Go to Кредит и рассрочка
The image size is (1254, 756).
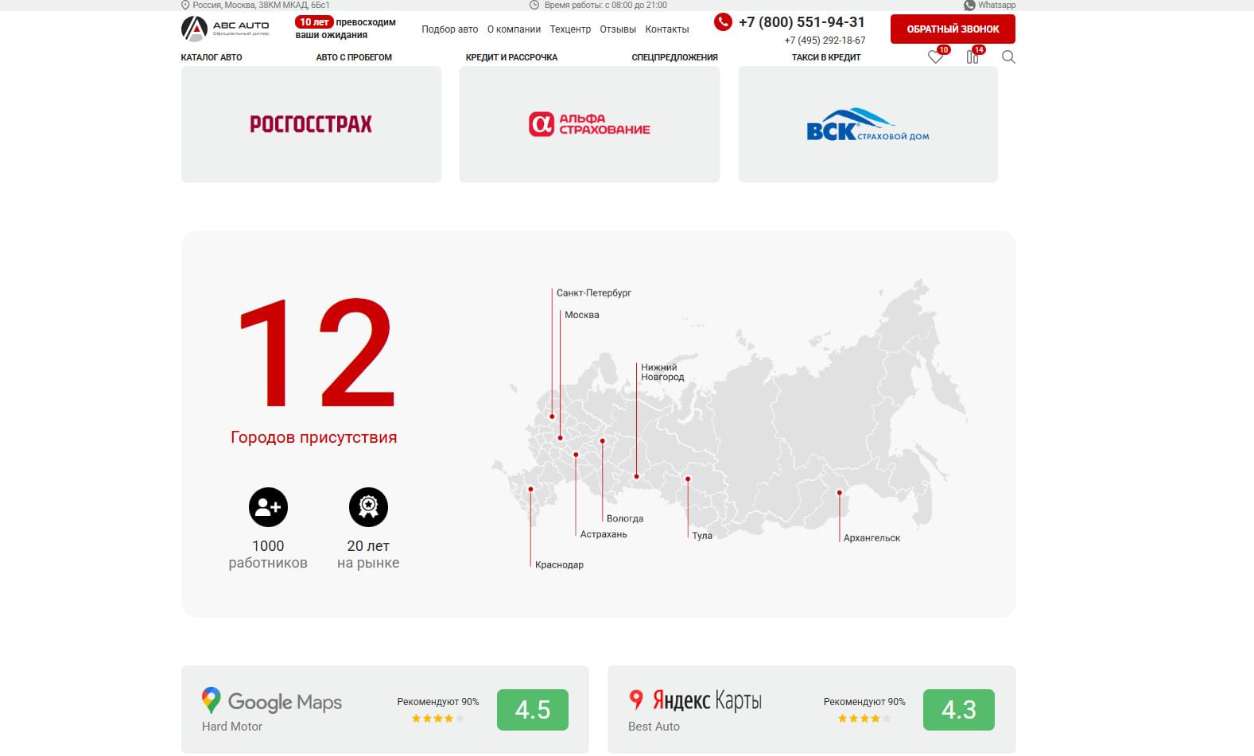click(x=511, y=57)
